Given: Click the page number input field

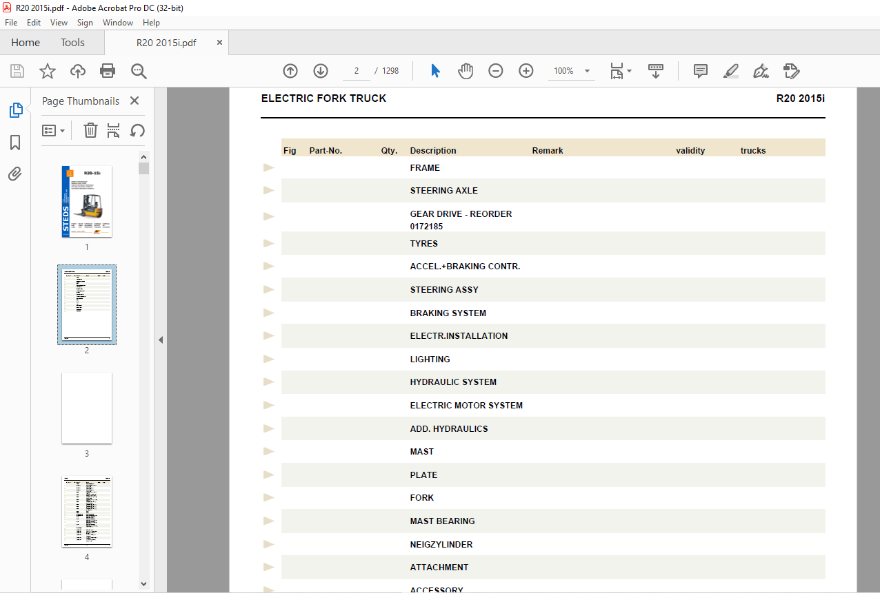Looking at the screenshot, I should [x=357, y=71].
